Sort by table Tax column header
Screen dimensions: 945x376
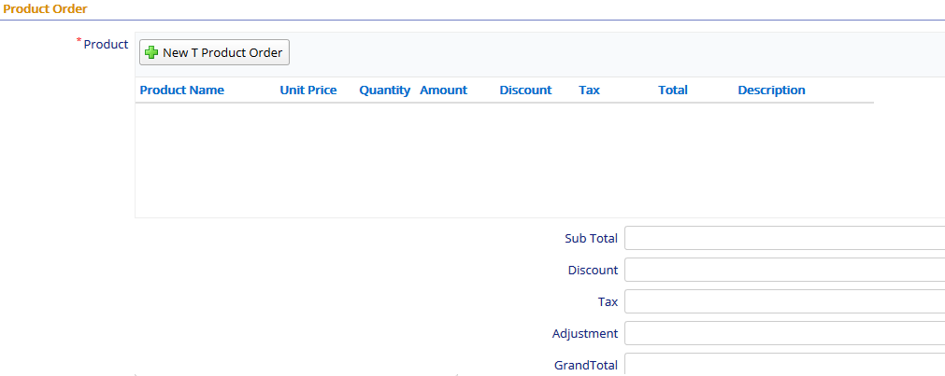point(590,91)
